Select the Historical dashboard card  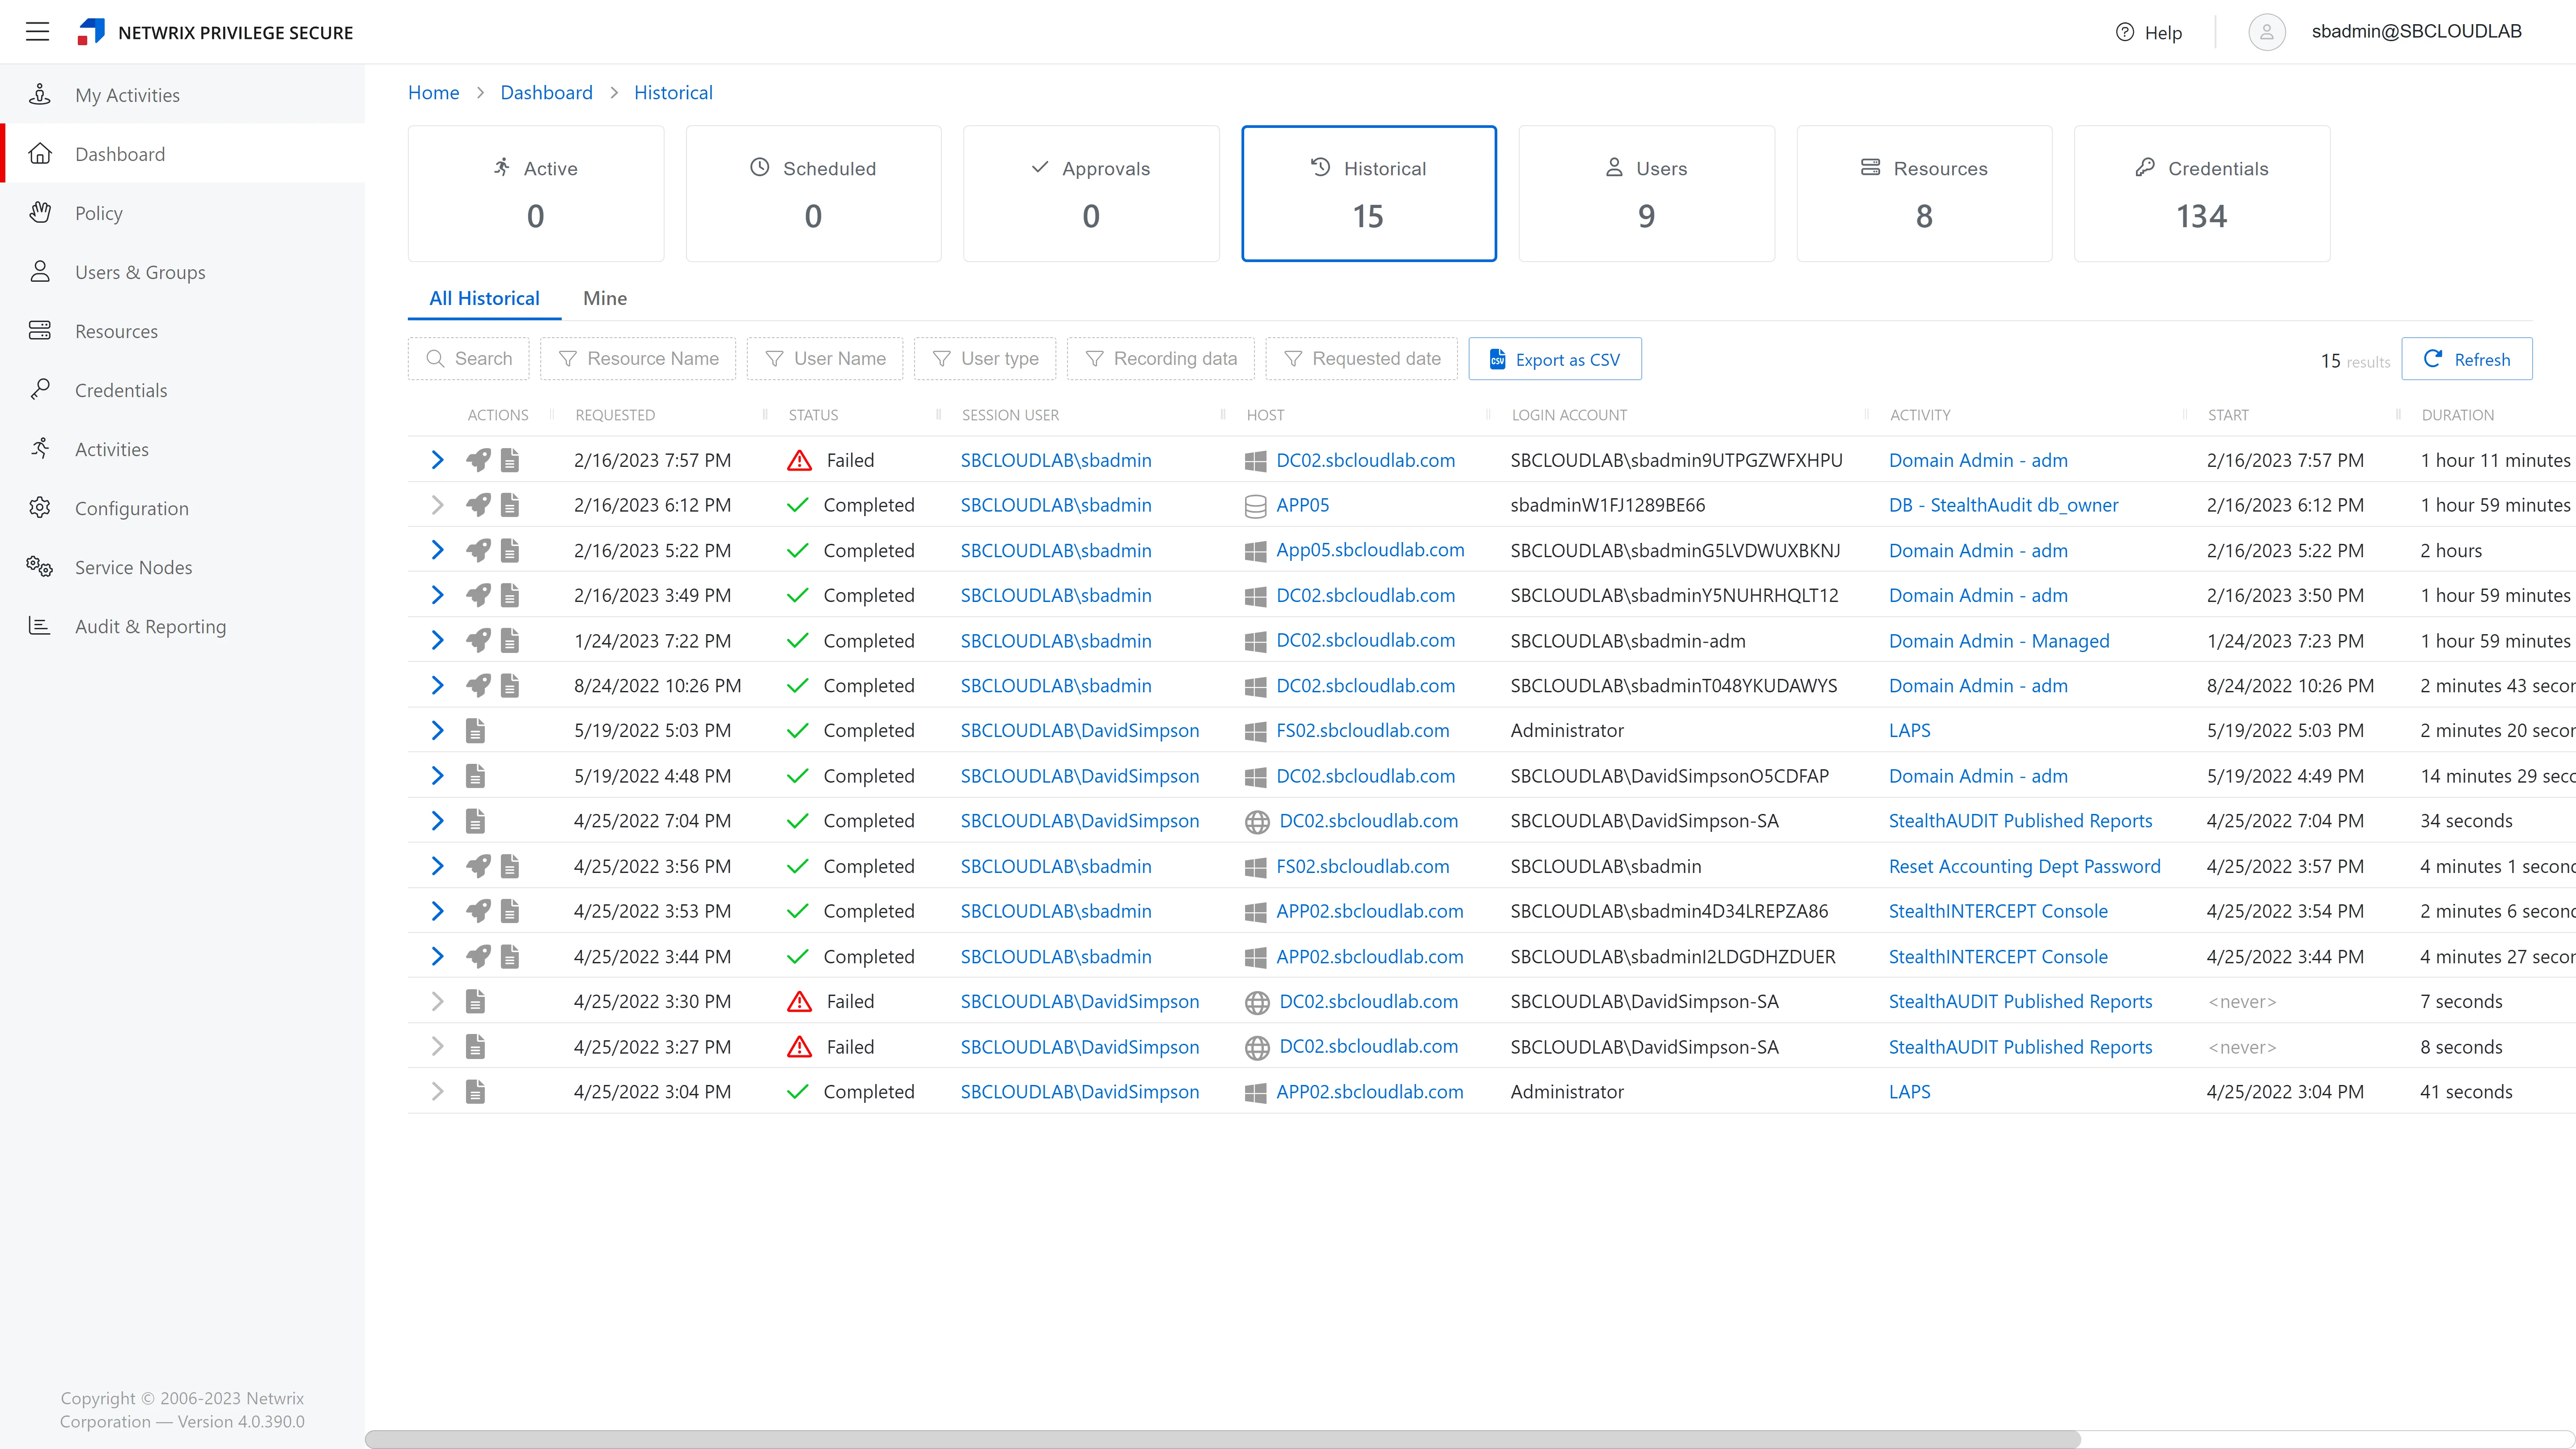click(1369, 193)
